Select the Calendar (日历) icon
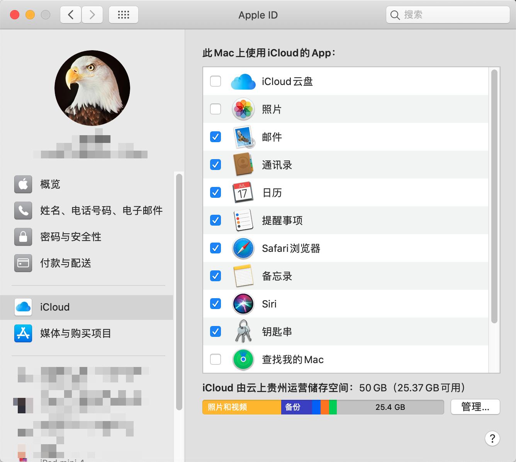The image size is (516, 462). pyautogui.click(x=243, y=192)
